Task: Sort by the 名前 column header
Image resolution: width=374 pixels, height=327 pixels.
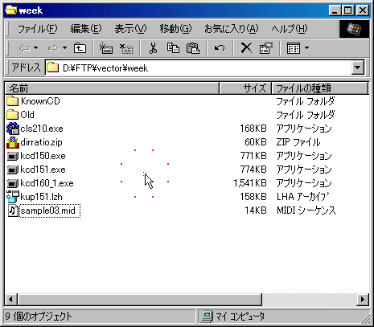Action: coord(112,88)
